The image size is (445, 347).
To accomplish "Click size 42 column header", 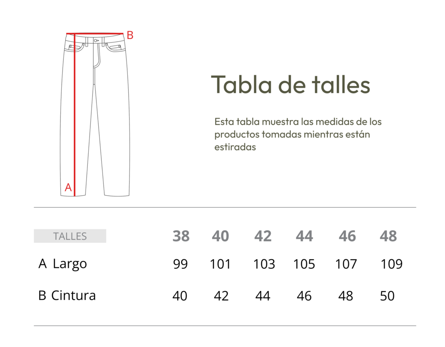I will click(263, 236).
